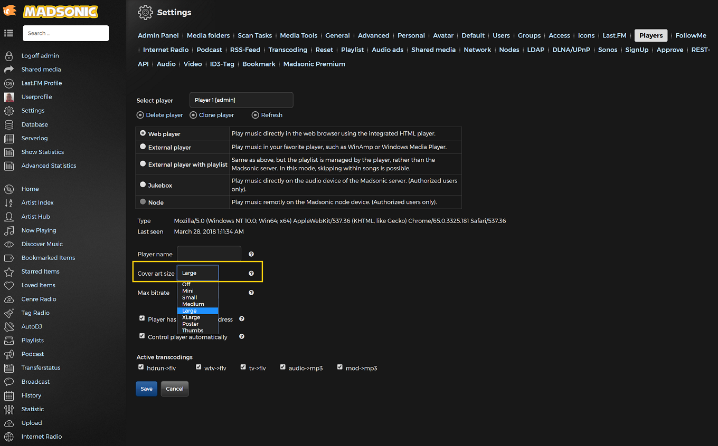Choose XLarge from cover art size list
This screenshot has height=446, width=718.
tap(191, 317)
